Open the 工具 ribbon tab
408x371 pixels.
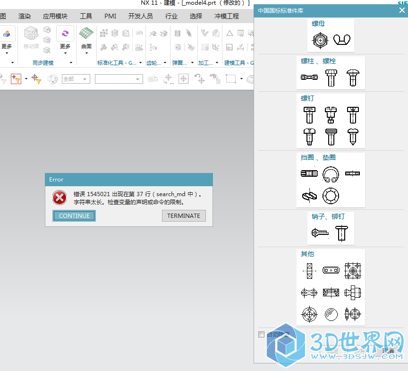point(86,16)
